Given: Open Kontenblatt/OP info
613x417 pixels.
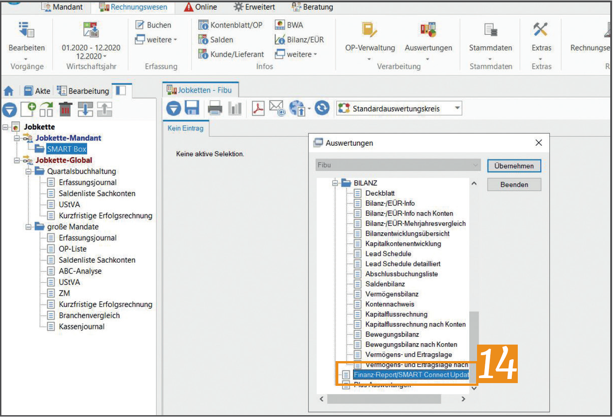Looking at the screenshot, I should 230,25.
